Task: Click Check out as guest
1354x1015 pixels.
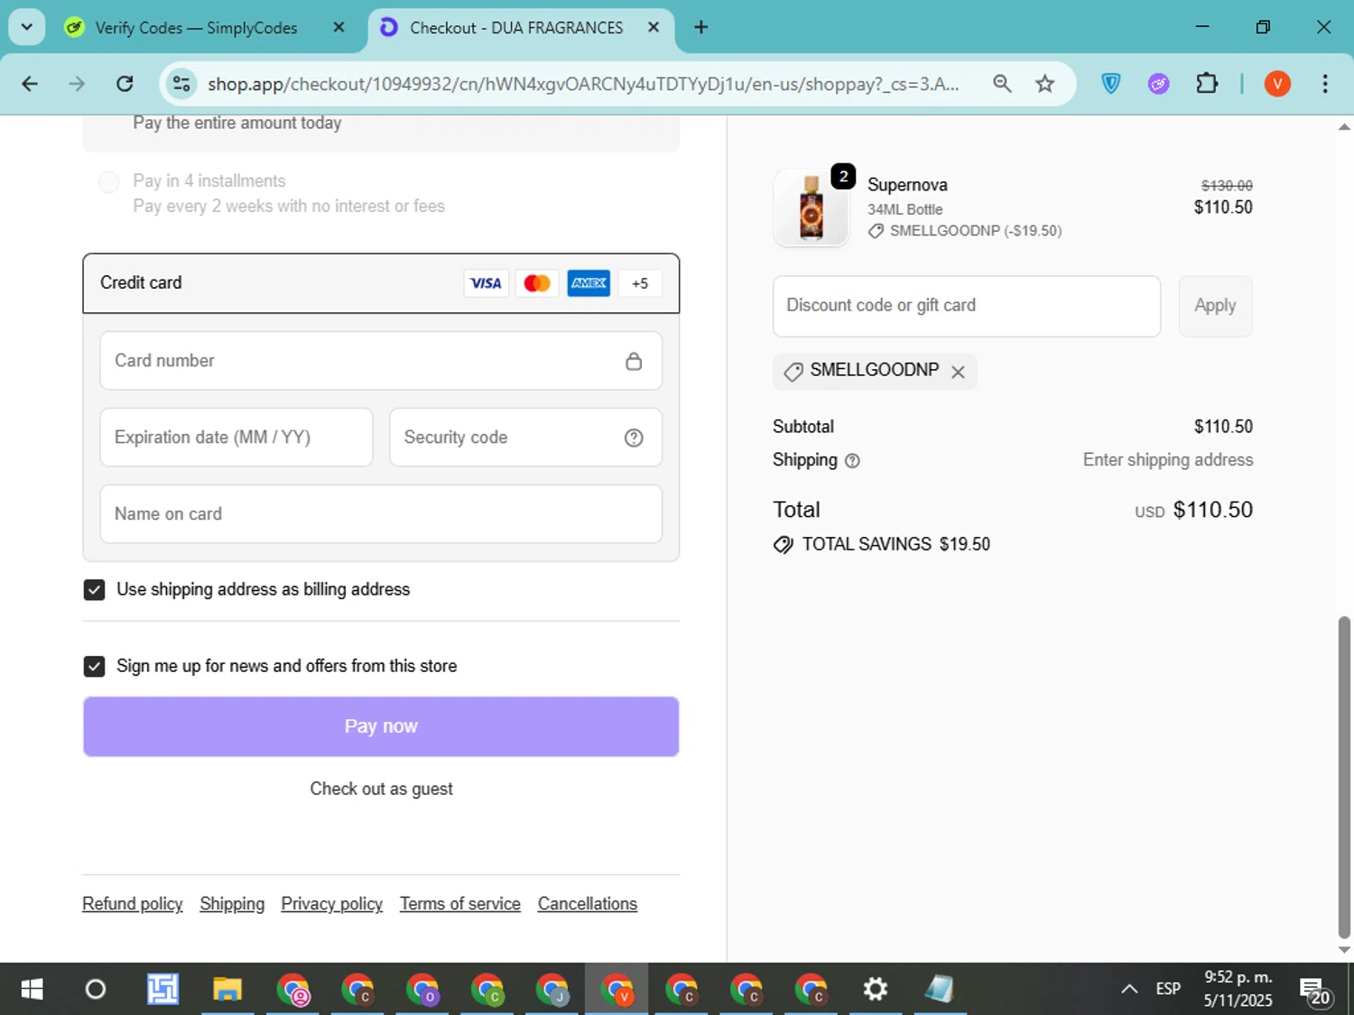Action: pos(381,789)
